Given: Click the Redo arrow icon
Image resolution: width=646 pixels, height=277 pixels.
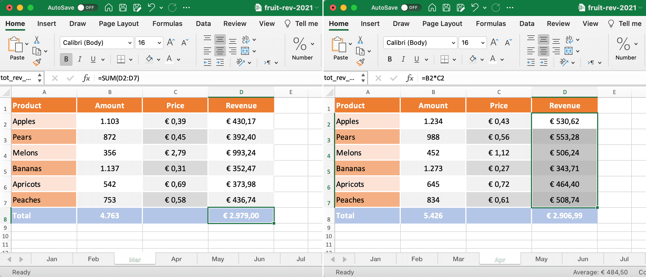Looking at the screenshot, I should click(172, 7).
